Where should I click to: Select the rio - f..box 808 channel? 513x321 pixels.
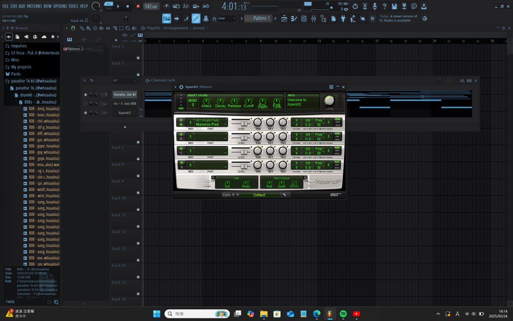(125, 104)
